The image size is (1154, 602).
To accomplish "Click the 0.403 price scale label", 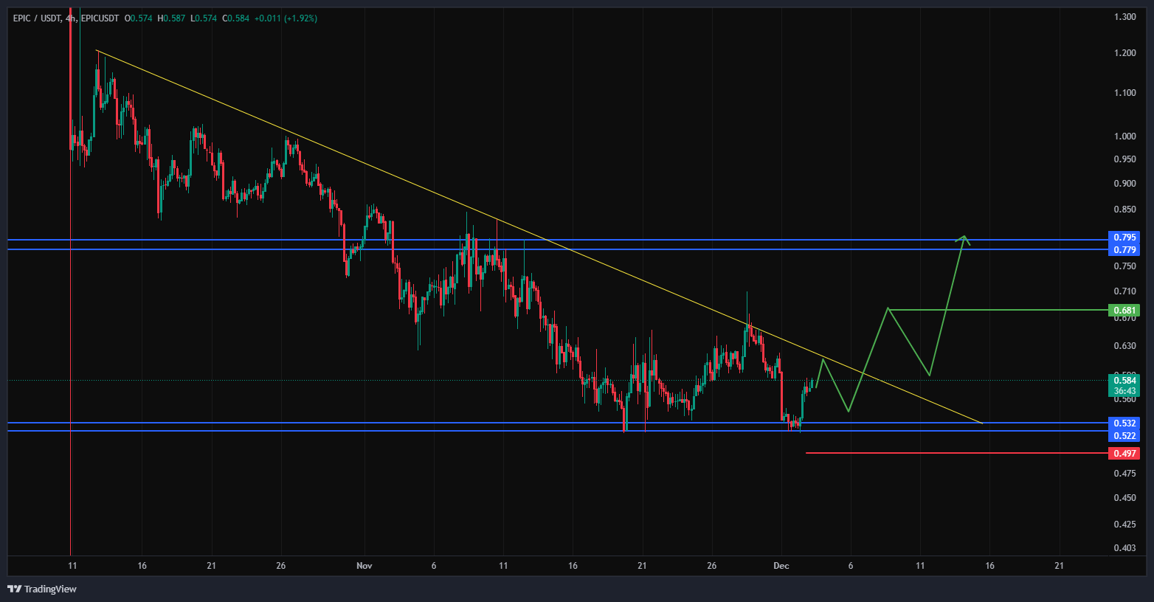I will click(1124, 548).
